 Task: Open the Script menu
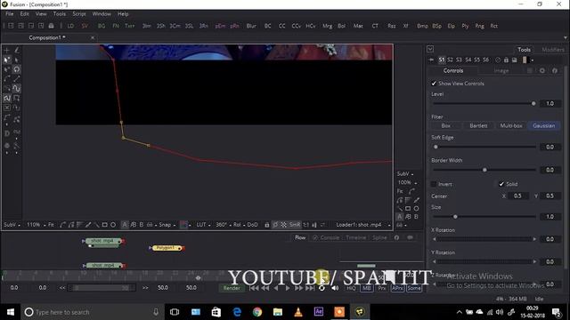[79, 14]
